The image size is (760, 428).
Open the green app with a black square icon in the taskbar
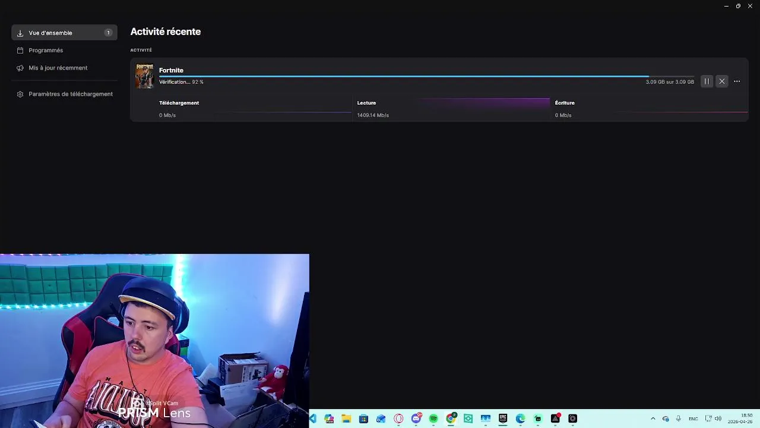(538, 418)
